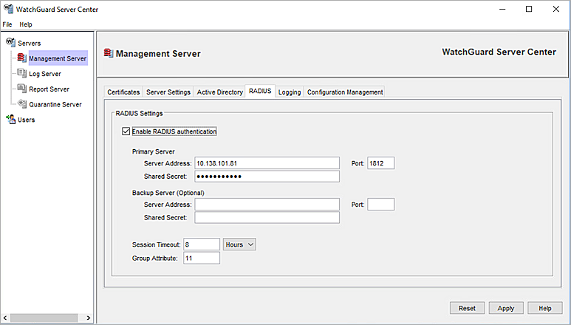The height and width of the screenshot is (325, 571).
Task: Select Report Server in the tree
Action: [49, 89]
